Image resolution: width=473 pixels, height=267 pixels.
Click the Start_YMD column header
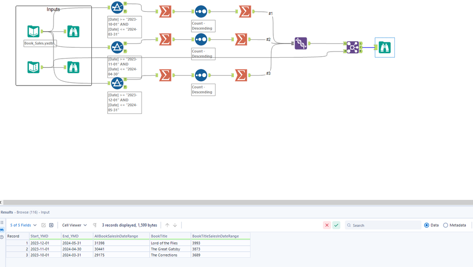45,236
